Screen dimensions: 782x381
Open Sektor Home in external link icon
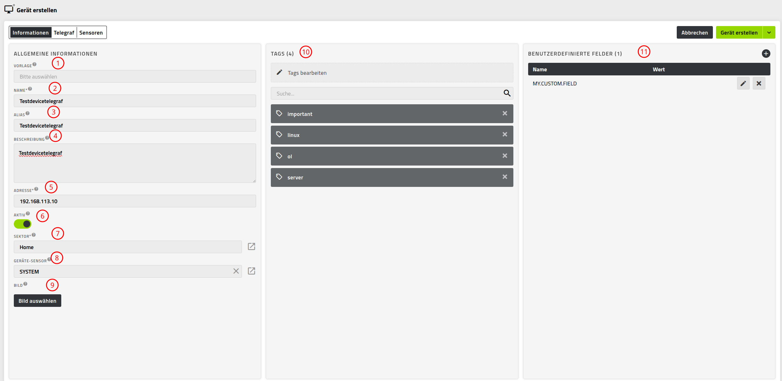coord(251,247)
